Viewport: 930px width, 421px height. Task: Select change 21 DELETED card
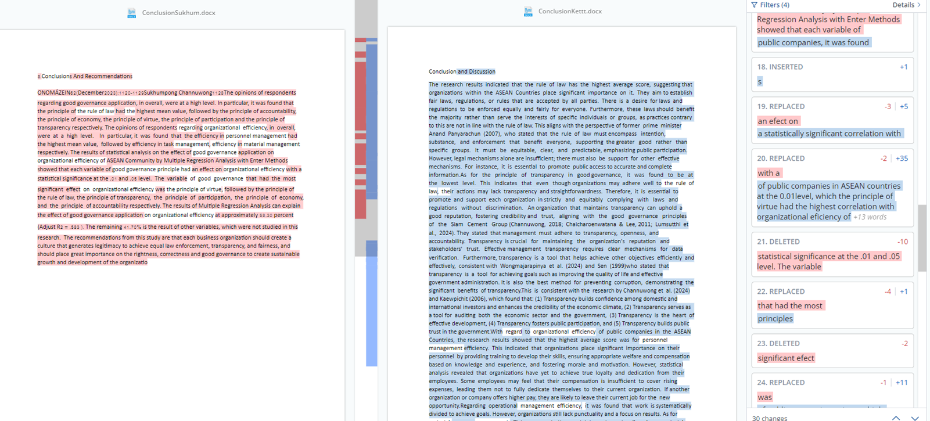832,254
